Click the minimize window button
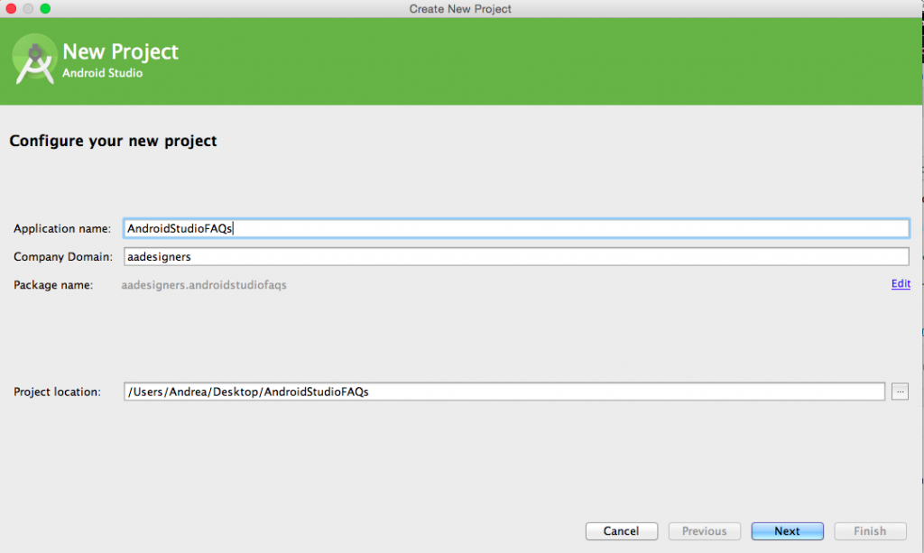 pyautogui.click(x=28, y=9)
